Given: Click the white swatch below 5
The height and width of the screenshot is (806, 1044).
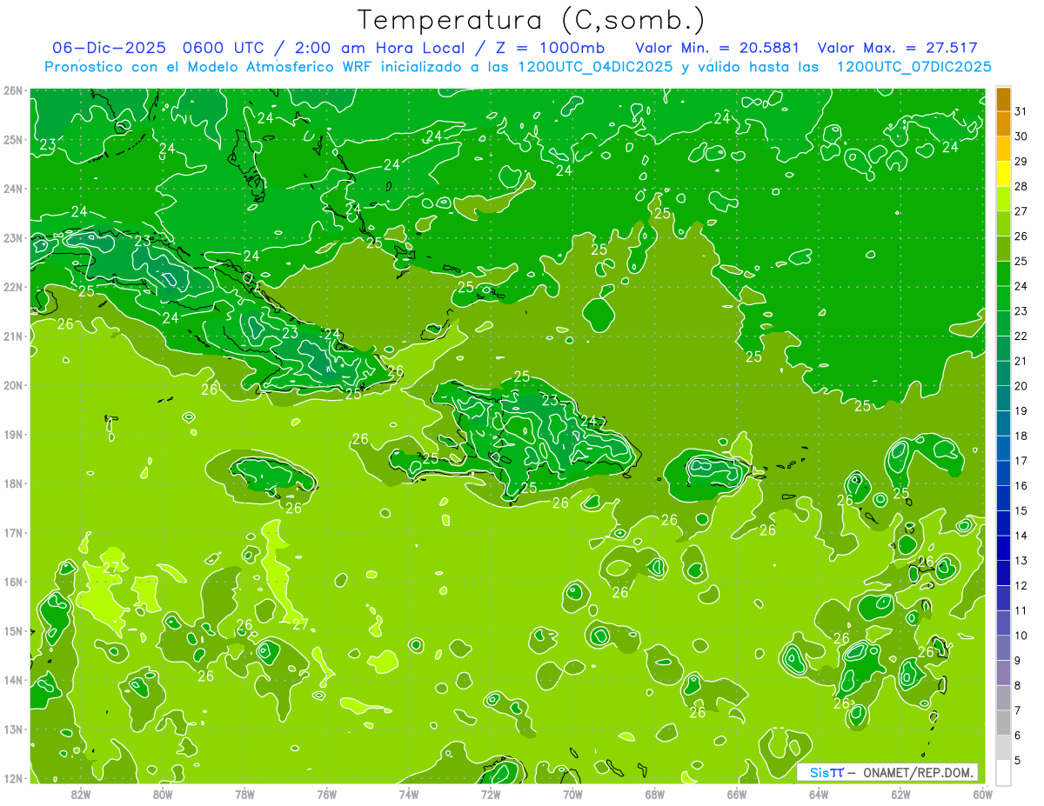Looking at the screenshot, I should click(x=1003, y=772).
